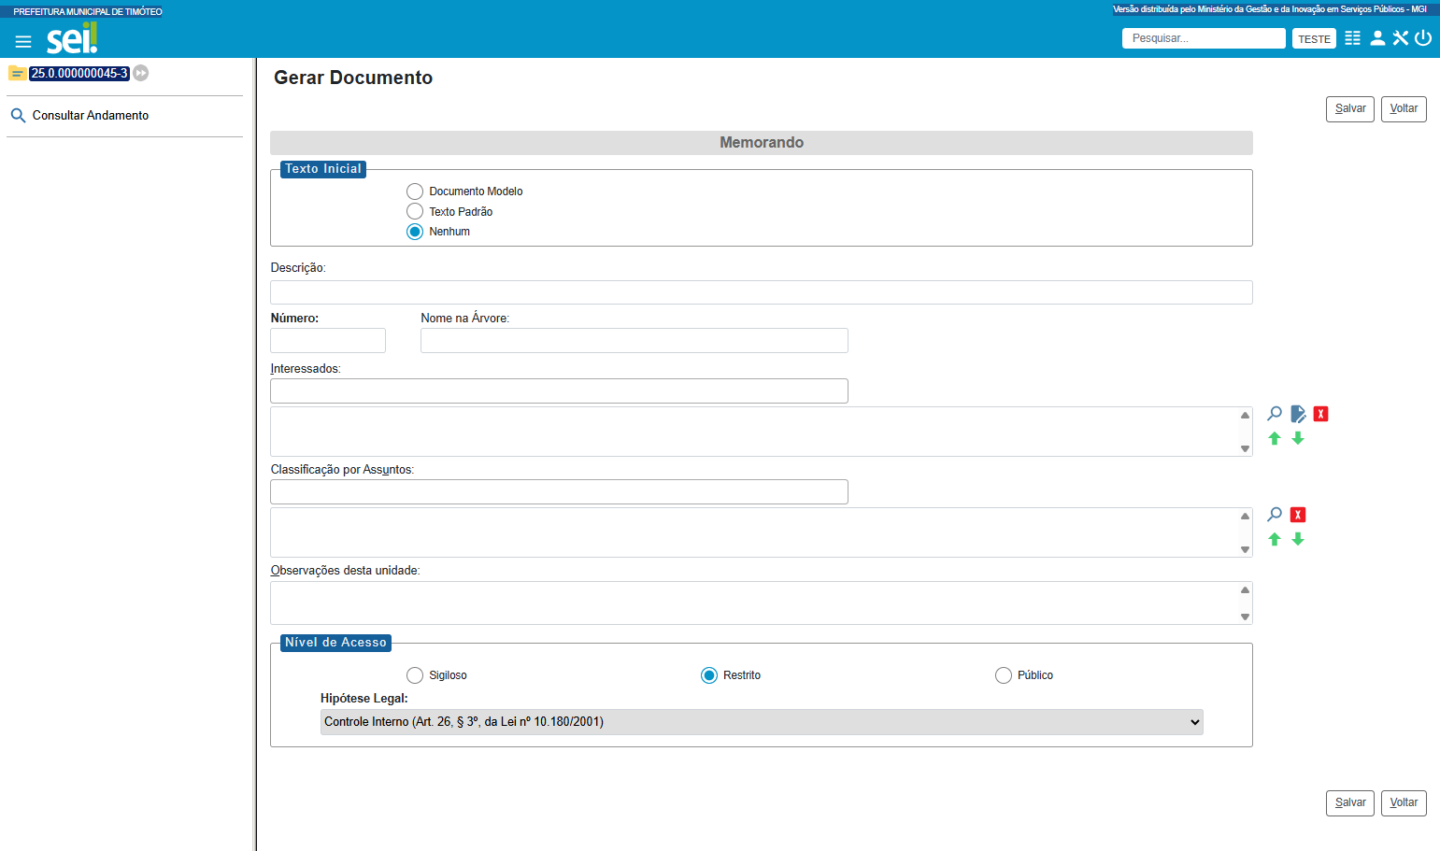This screenshot has height=851, width=1440.
Task: Search Interessados with magnifier icon
Action: (x=1275, y=414)
